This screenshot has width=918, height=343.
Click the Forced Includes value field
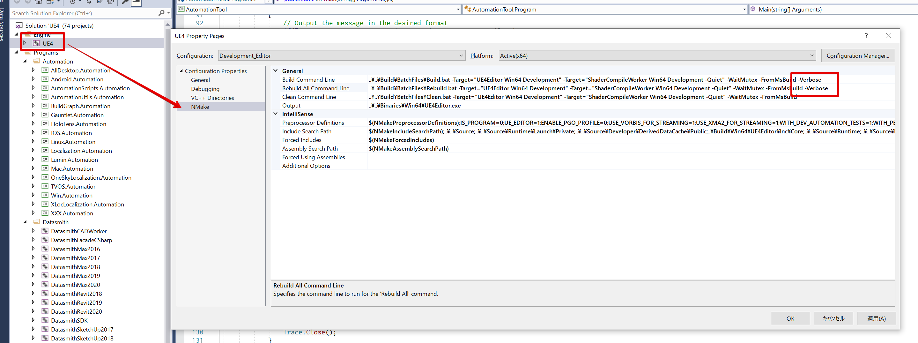pyautogui.click(x=631, y=140)
